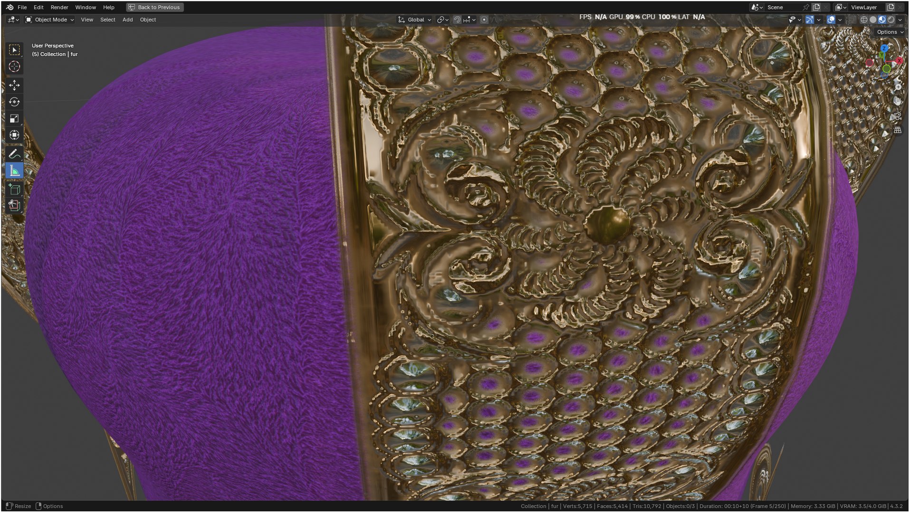Viewport: 910px width, 513px height.
Task: Toggle perspective/orthographic grid icon
Action: click(x=898, y=130)
